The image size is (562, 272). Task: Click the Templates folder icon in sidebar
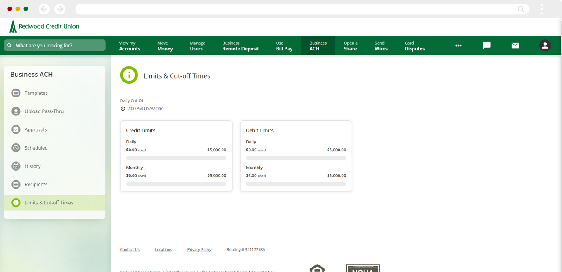coord(16,93)
